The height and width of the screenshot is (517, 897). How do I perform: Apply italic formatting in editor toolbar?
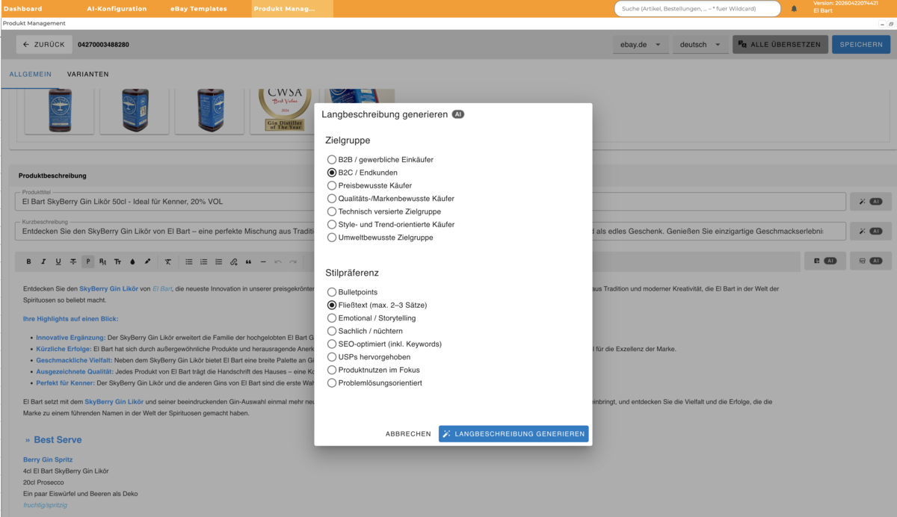pos(43,261)
